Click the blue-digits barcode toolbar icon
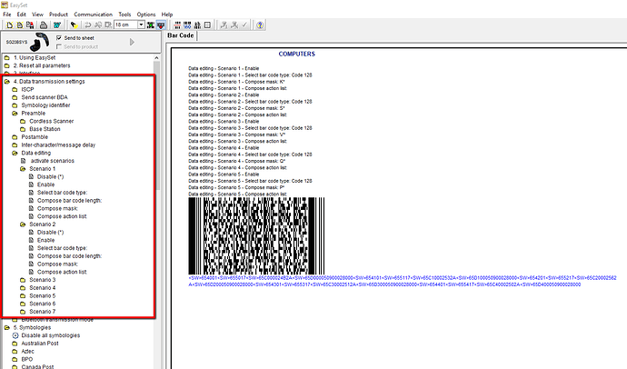627x369 pixels. [x=187, y=25]
